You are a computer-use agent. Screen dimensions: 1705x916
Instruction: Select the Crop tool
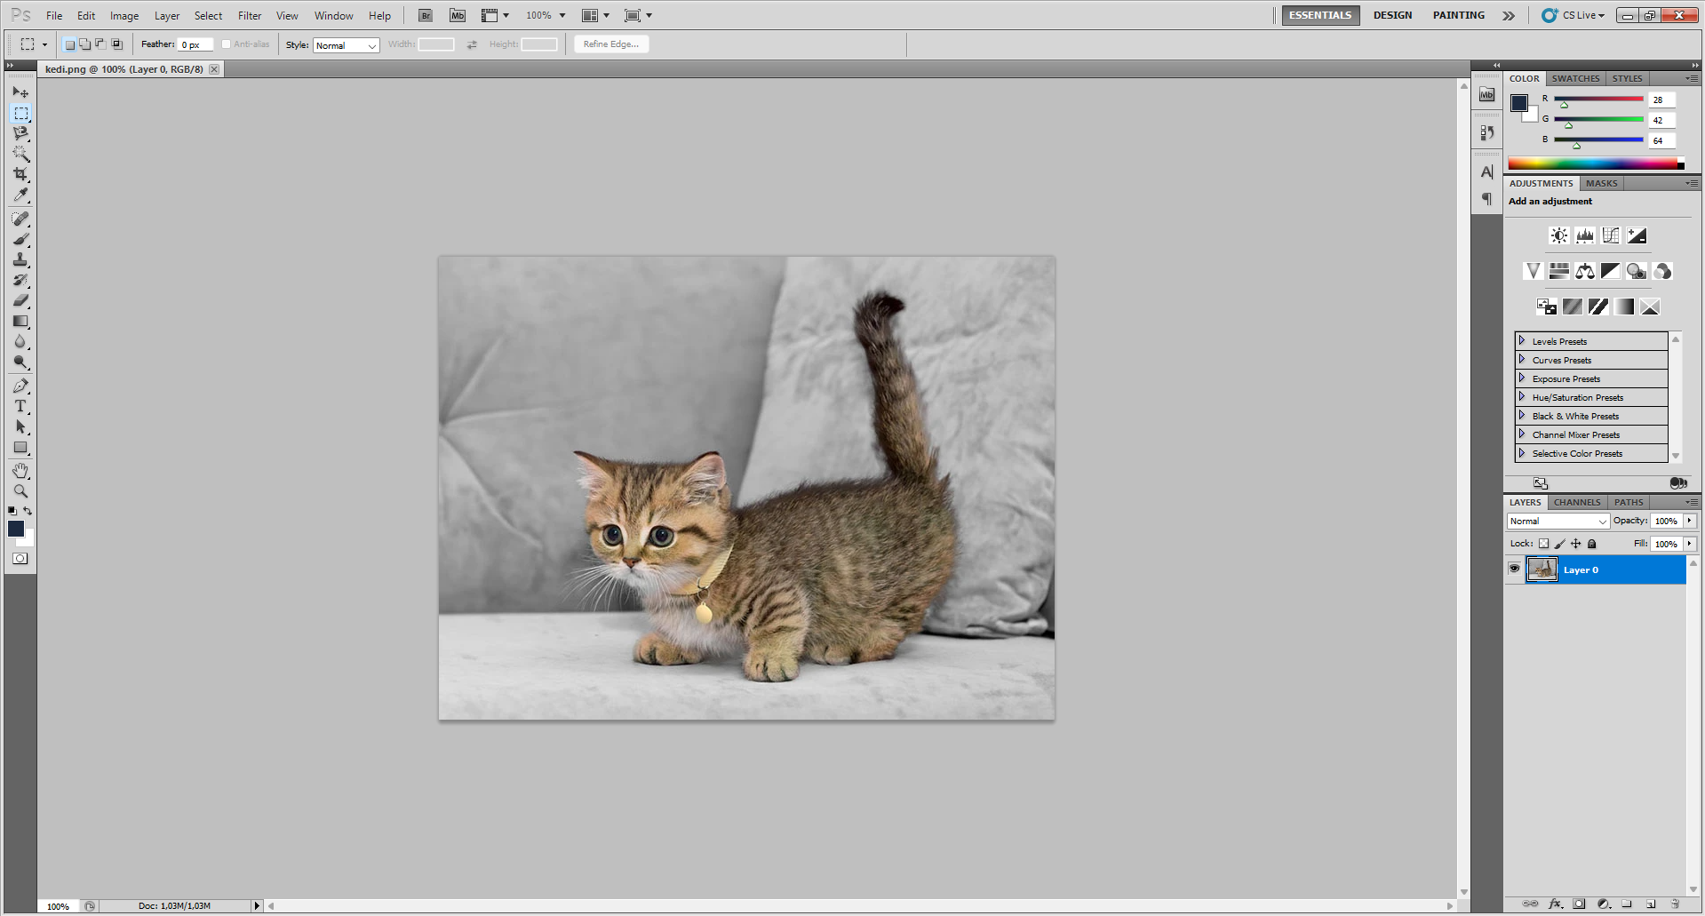[x=20, y=174]
